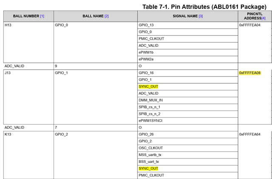Click footnote link [3] beside SIGNAL NAME

tap(201, 16)
